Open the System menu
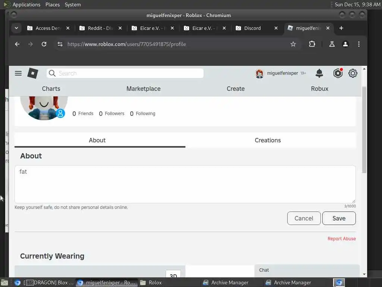 (x=73, y=4)
